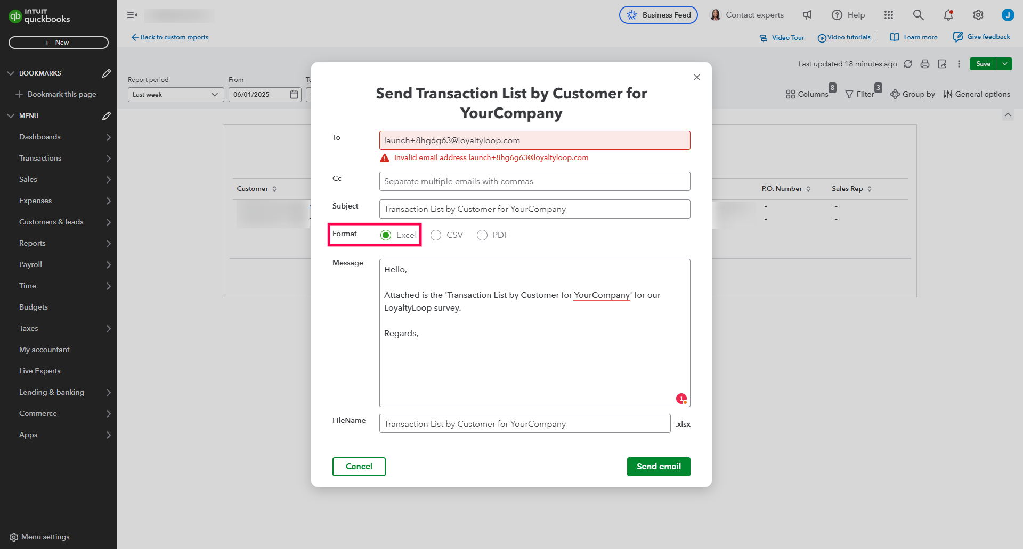1023x549 pixels.
Task: Select Excel format radio button
Action: (x=386, y=235)
